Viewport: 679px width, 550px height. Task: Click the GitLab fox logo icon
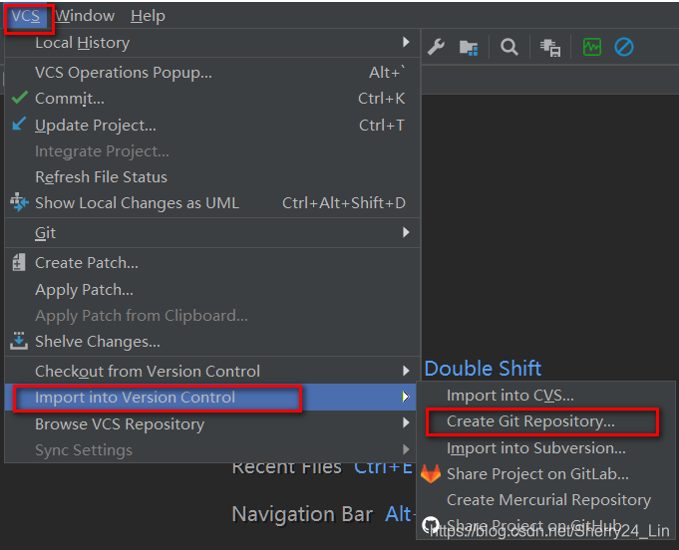(431, 474)
